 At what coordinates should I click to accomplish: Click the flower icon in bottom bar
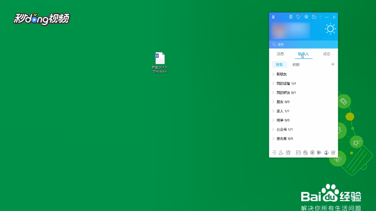[312, 153]
